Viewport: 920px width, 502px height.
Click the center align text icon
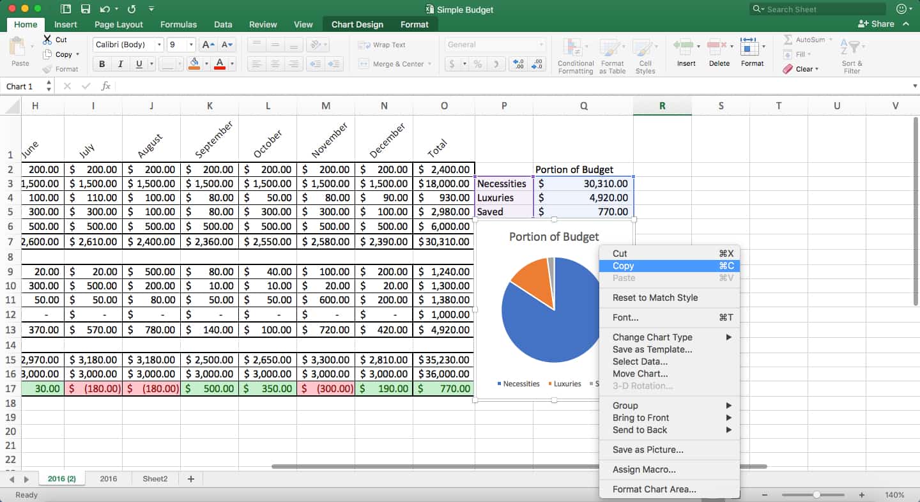[275, 64]
